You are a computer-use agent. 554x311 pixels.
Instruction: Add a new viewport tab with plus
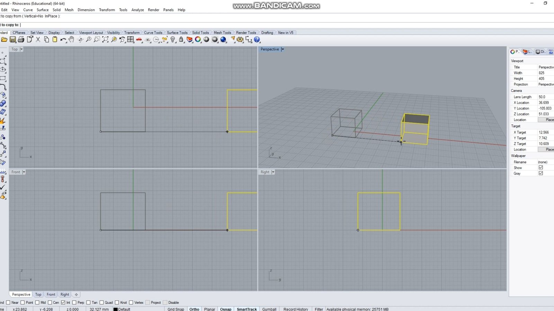(76, 294)
